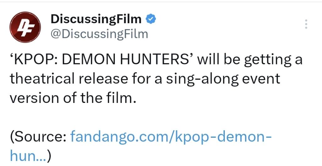
Task: Open the @DiscussingFilm handle link
Action: 99,34
